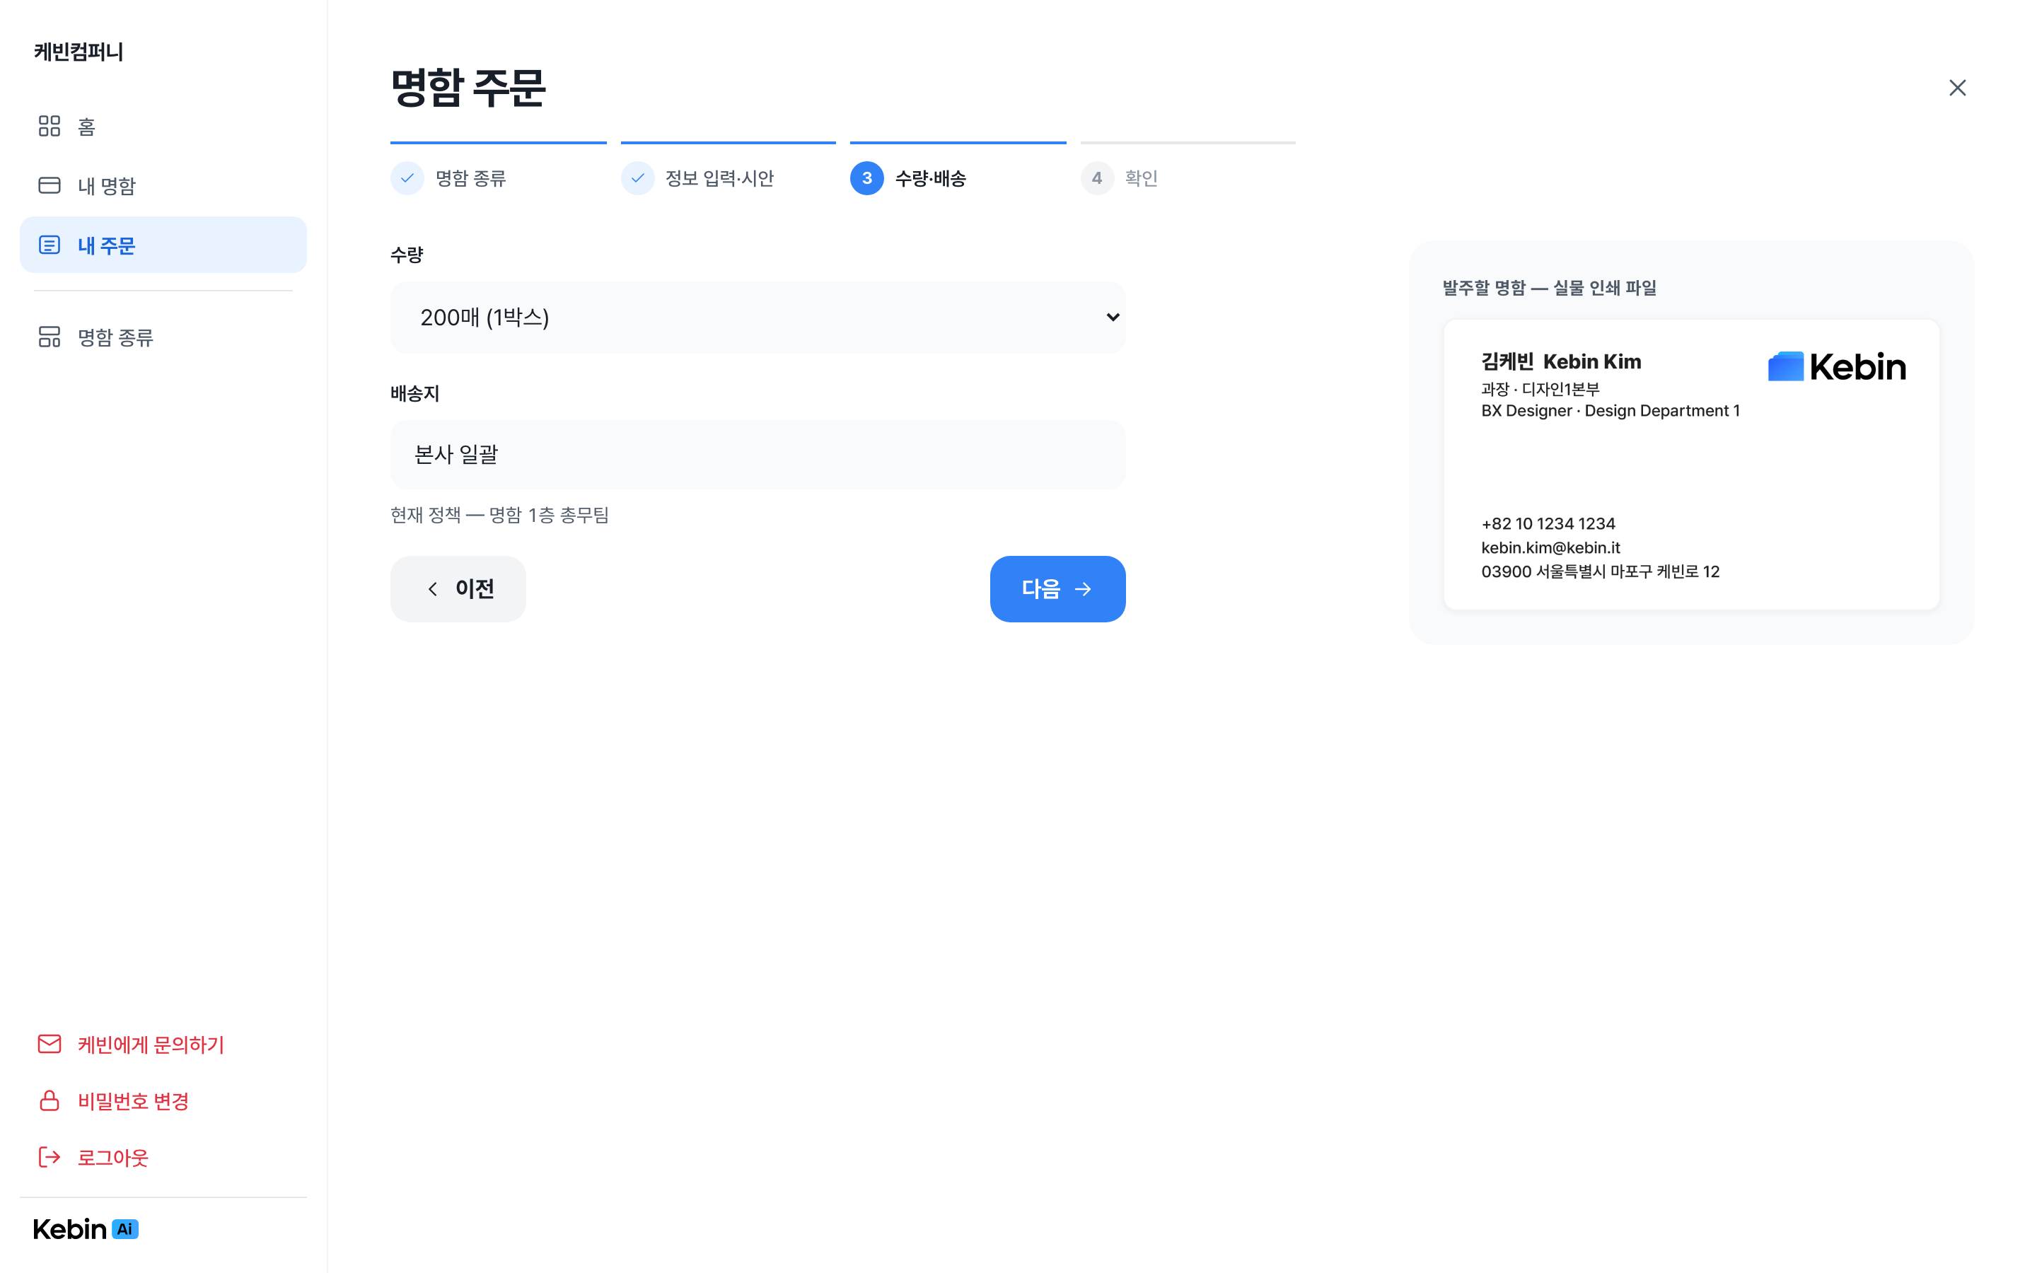Click the email kebin.kim@kebin.it on card
Screen dimensions: 2037x1273
click(x=1550, y=547)
